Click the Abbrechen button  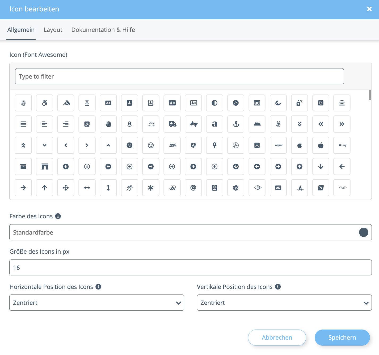[277, 337]
